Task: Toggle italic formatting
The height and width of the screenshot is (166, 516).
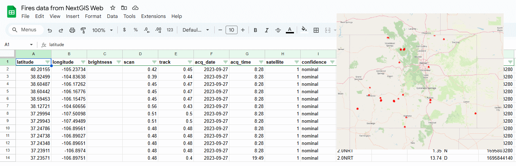Action: pos(267,30)
